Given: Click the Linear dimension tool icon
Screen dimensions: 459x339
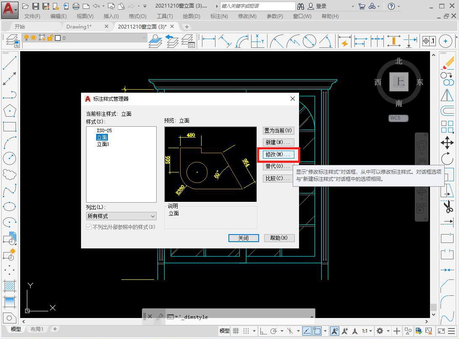Looking at the screenshot, I should tap(209, 41).
